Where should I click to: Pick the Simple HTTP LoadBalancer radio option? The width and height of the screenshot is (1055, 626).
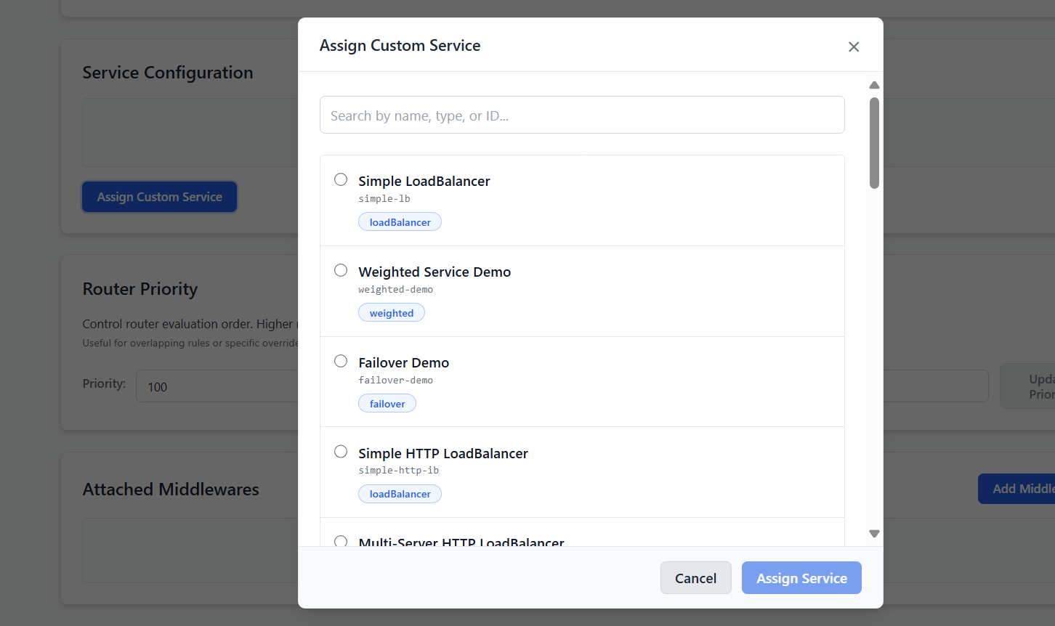(341, 452)
